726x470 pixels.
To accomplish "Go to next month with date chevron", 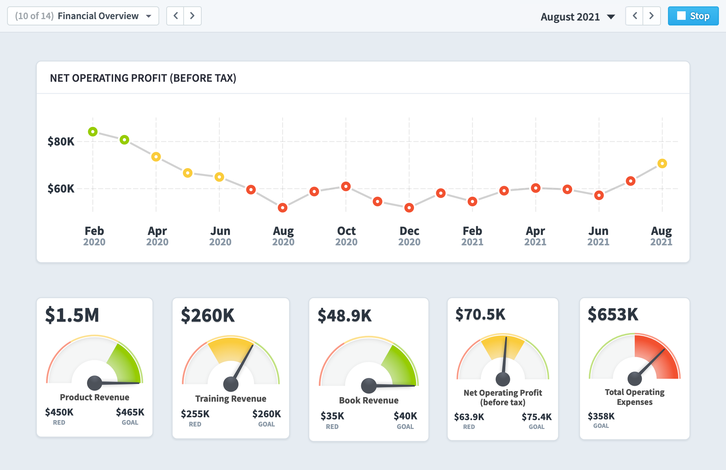I will [651, 16].
